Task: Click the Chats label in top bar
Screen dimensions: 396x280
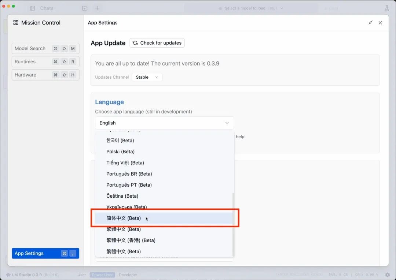Action: (x=47, y=8)
